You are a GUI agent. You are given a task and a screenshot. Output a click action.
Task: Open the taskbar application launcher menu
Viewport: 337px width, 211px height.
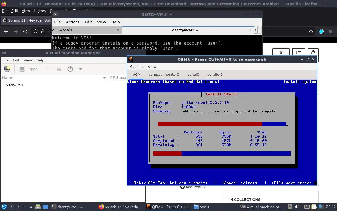point(4,207)
